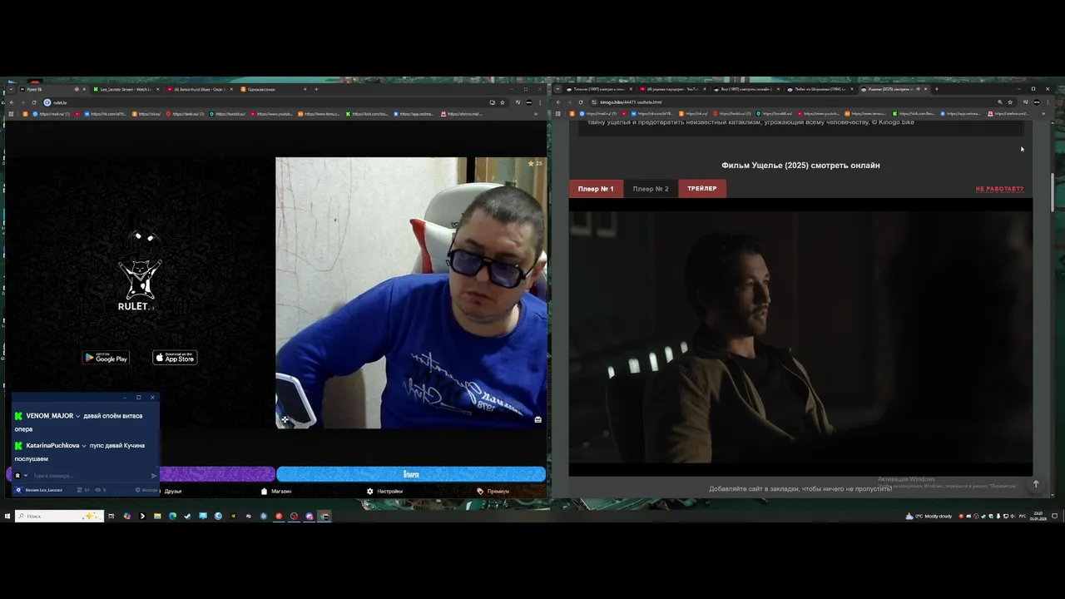Screen dimensions: 1065x599
Task: Expand VENOM_MAJOR user dropdown in chat
Action: (77, 416)
